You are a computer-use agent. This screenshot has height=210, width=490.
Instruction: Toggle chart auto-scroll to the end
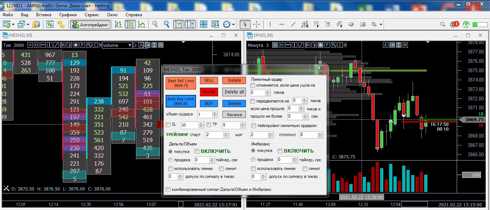point(178,25)
